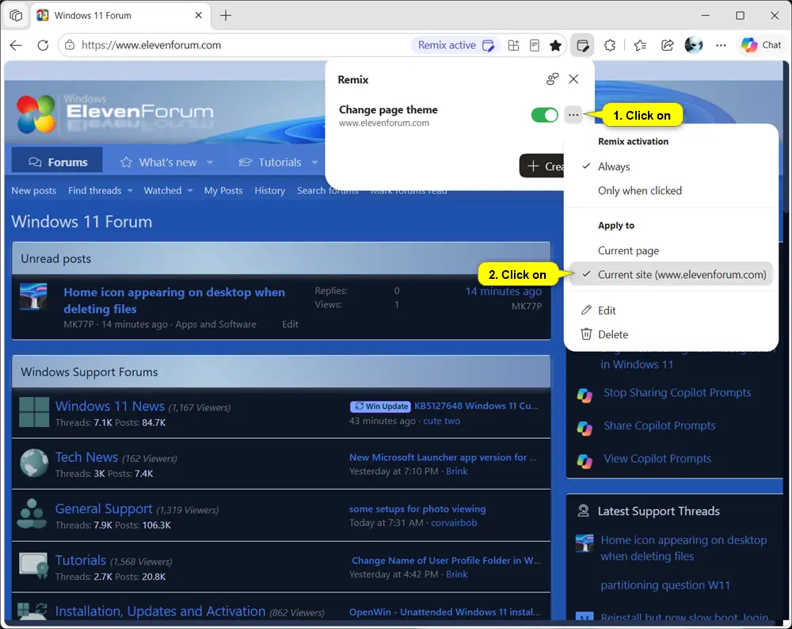Screen dimensions: 792x629
Task: Open the Favorites list icon
Action: point(640,45)
